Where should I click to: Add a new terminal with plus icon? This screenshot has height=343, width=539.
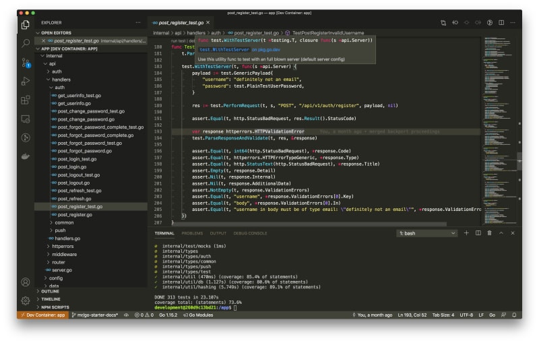point(466,233)
